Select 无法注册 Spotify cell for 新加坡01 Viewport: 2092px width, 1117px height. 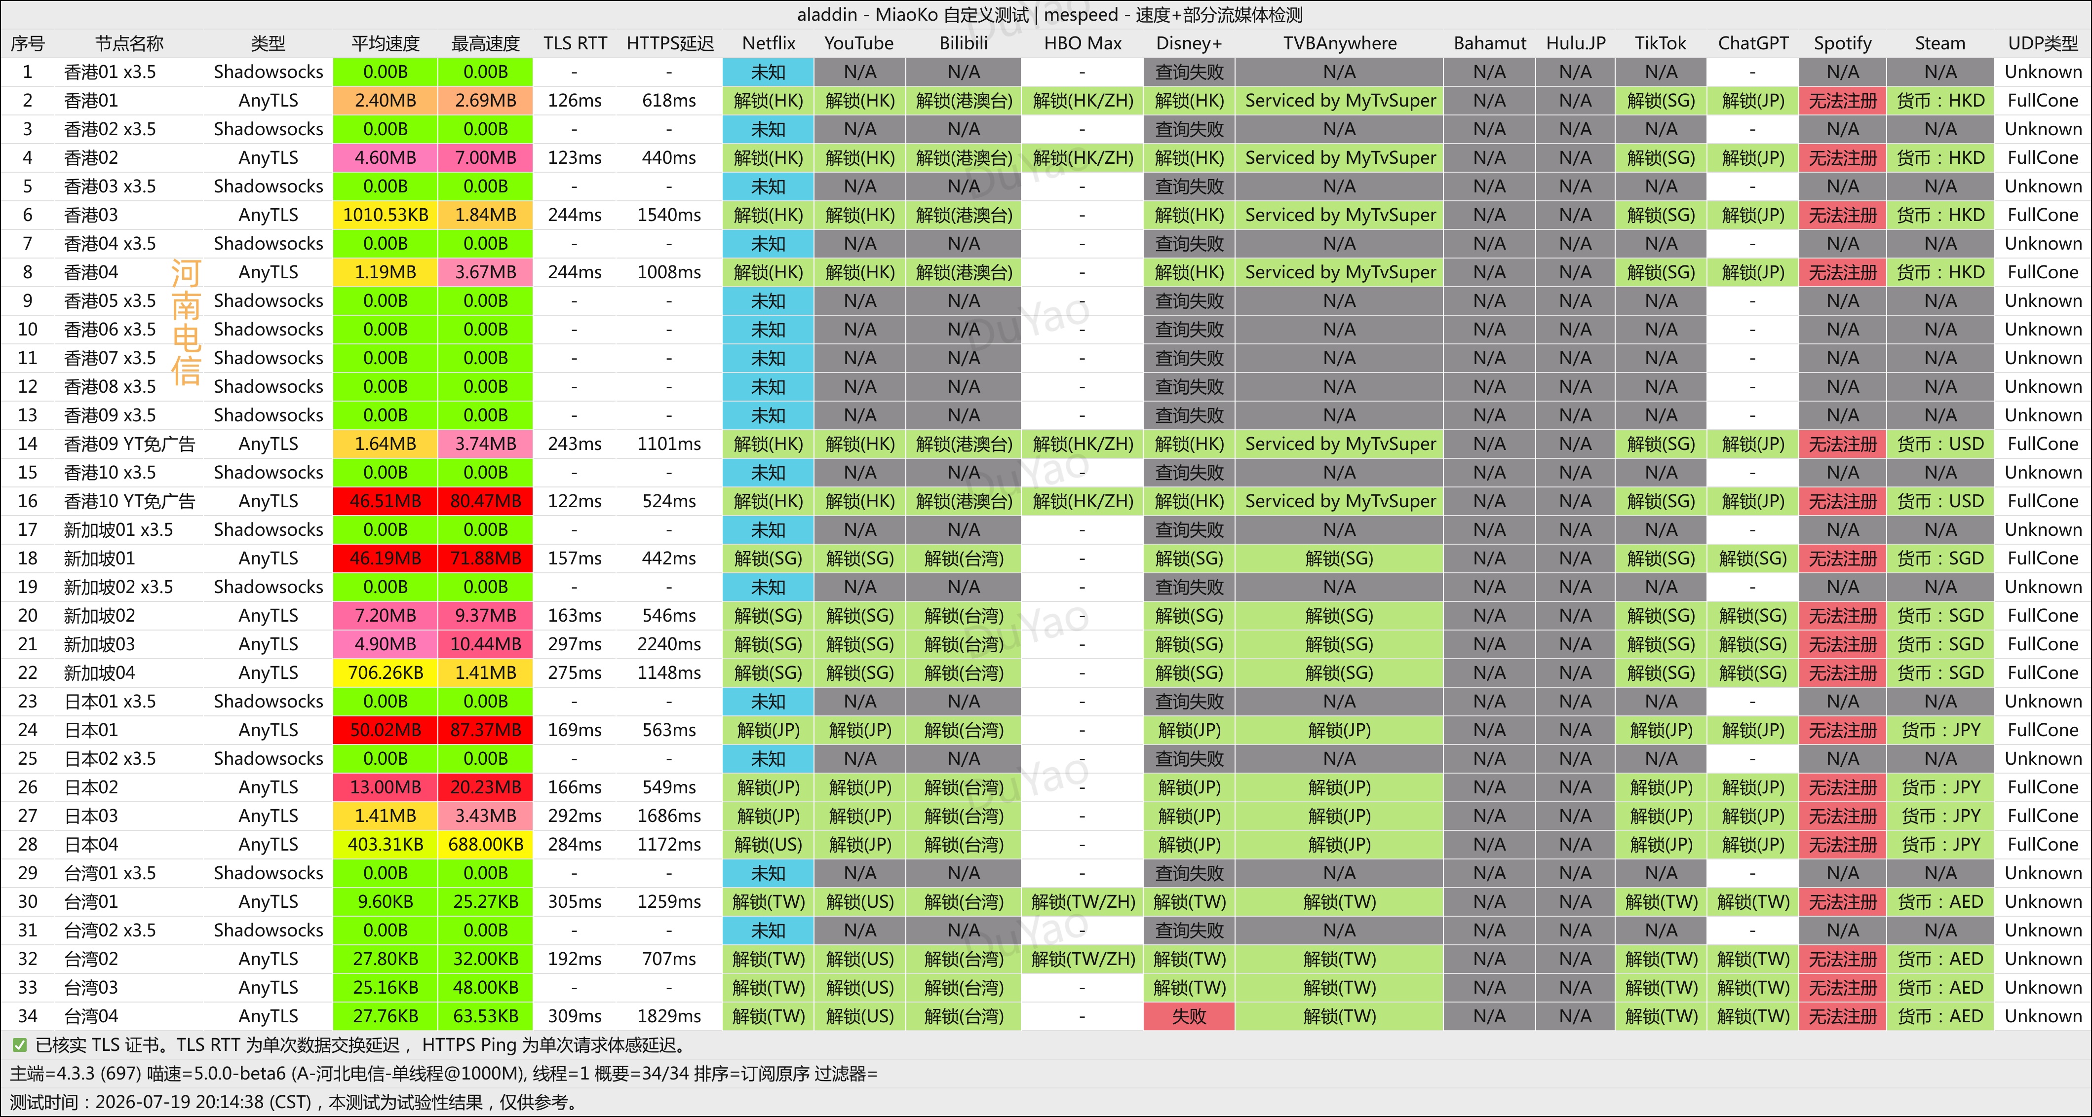point(1843,558)
